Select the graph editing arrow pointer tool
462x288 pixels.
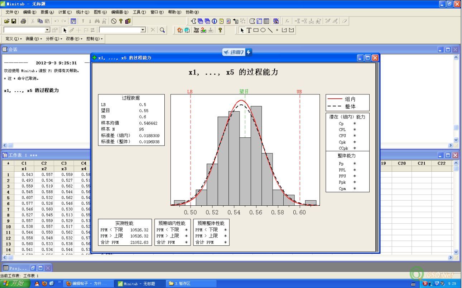(x=242, y=30)
